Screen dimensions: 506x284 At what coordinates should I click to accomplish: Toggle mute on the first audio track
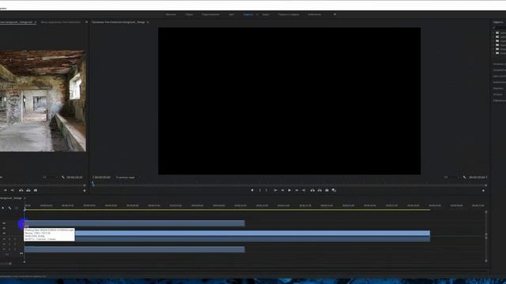9,239
